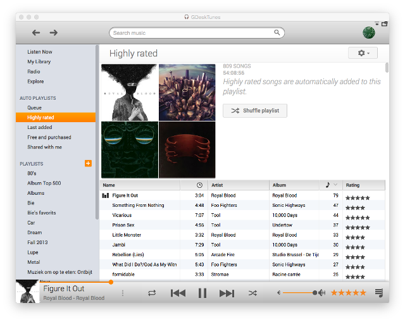Image resolution: width=405 pixels, height=322 pixels.
Task: Click the main content scrollbar
Action: coord(387,68)
